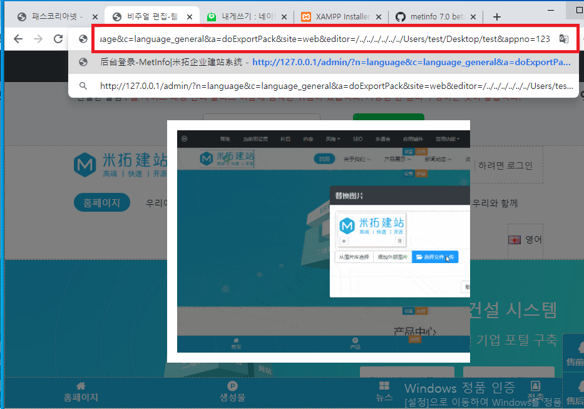Open 홈페이지 home icon in bottom bar
The height and width of the screenshot is (409, 584).
coord(81,392)
